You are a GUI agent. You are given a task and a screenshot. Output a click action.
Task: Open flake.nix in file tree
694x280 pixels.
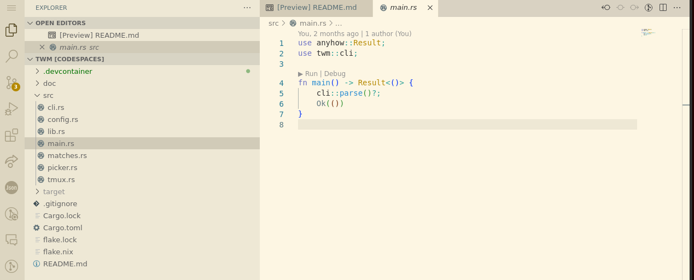142,252
